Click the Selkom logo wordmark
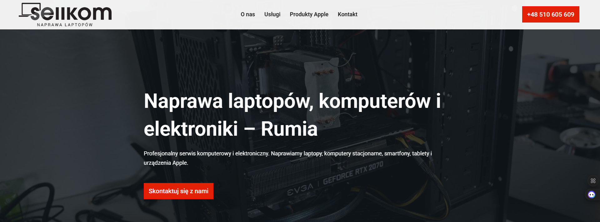Viewport: 600px width, 222px height. point(71,13)
